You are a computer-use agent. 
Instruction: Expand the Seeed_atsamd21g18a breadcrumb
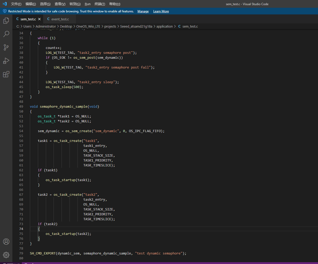136,26
